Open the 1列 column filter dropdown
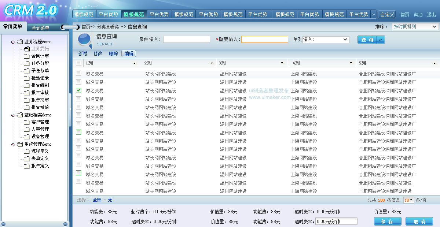The image size is (440, 227). (x=134, y=63)
